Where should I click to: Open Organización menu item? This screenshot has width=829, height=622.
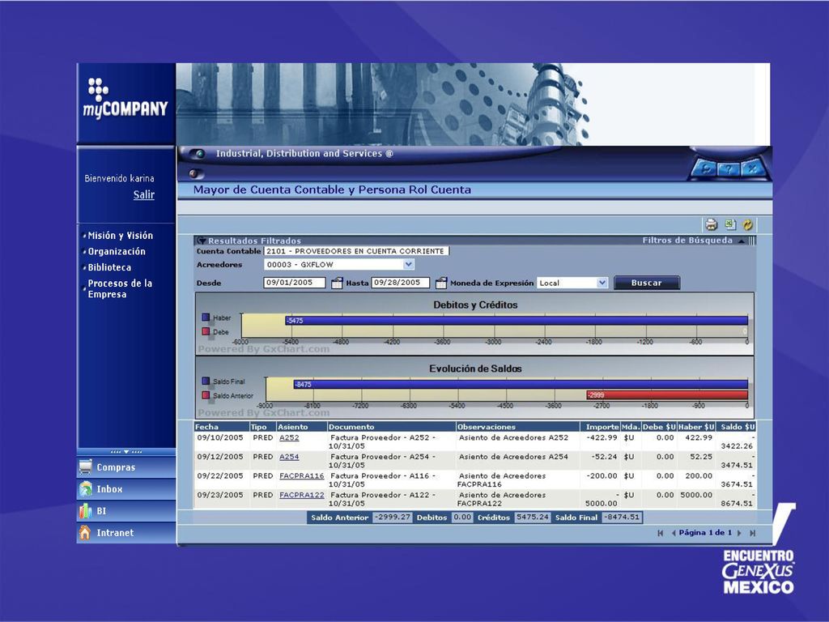[x=117, y=251]
